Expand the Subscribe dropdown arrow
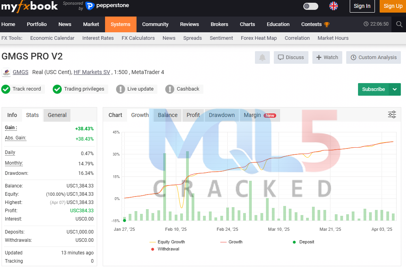The width and height of the screenshot is (406, 267). [395, 89]
